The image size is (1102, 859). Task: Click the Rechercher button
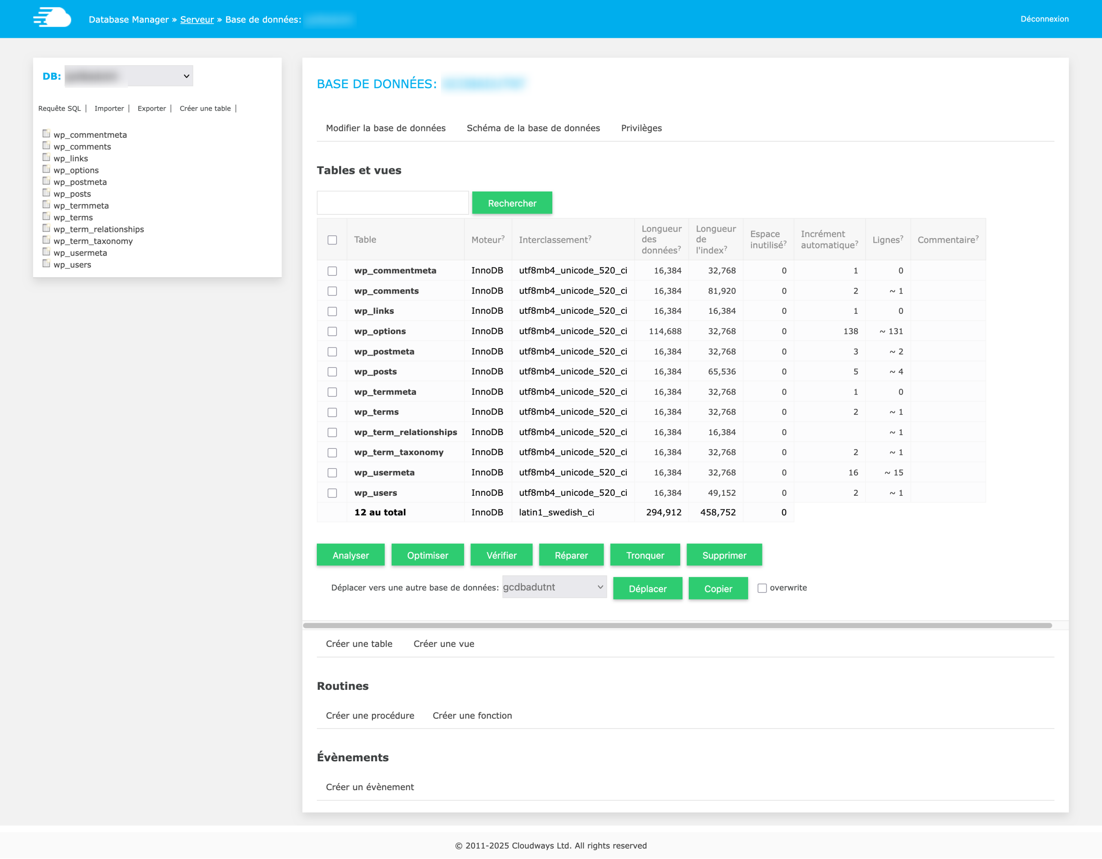[512, 203]
